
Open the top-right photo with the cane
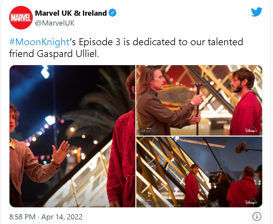click(x=199, y=100)
